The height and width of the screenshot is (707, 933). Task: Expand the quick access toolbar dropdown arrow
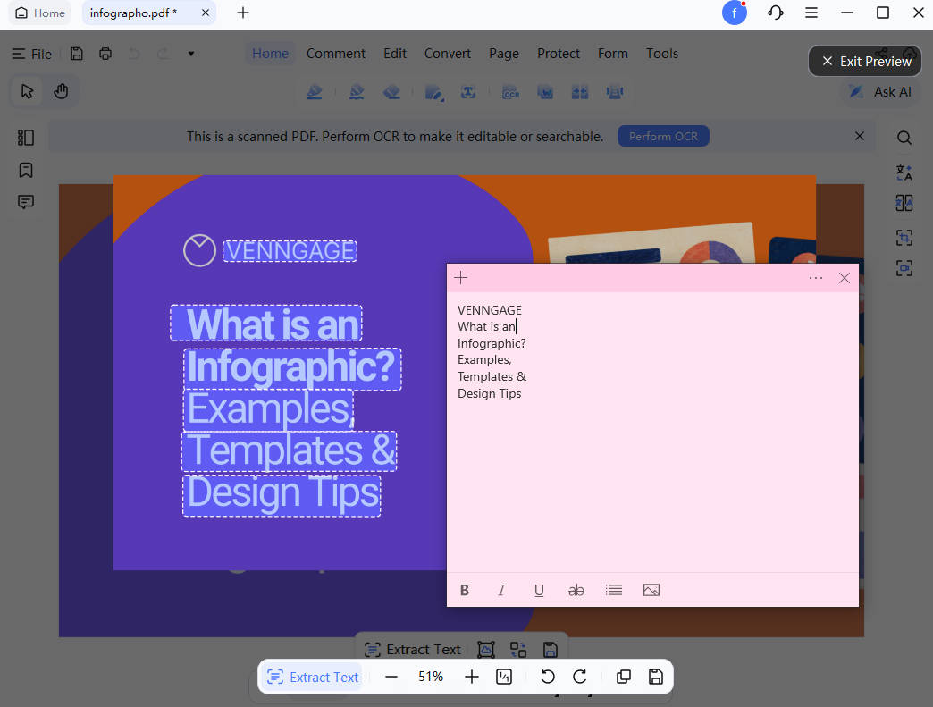[x=191, y=54]
